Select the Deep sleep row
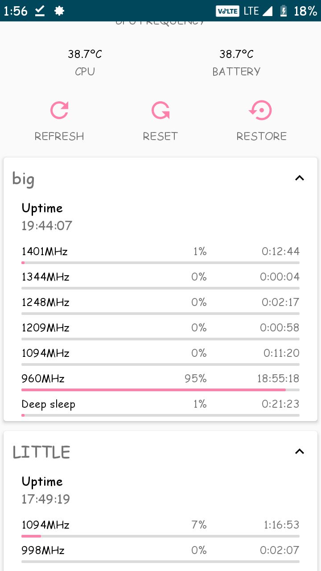The height and width of the screenshot is (571, 321). pos(160,407)
